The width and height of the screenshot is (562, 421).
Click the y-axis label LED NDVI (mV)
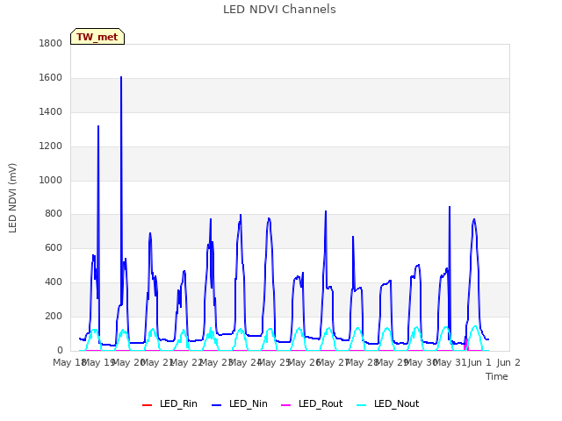[12, 198]
